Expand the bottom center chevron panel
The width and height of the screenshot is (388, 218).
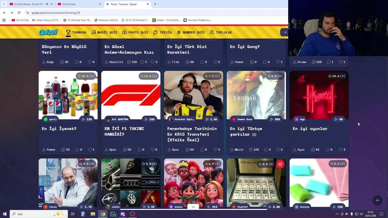(x=193, y=207)
